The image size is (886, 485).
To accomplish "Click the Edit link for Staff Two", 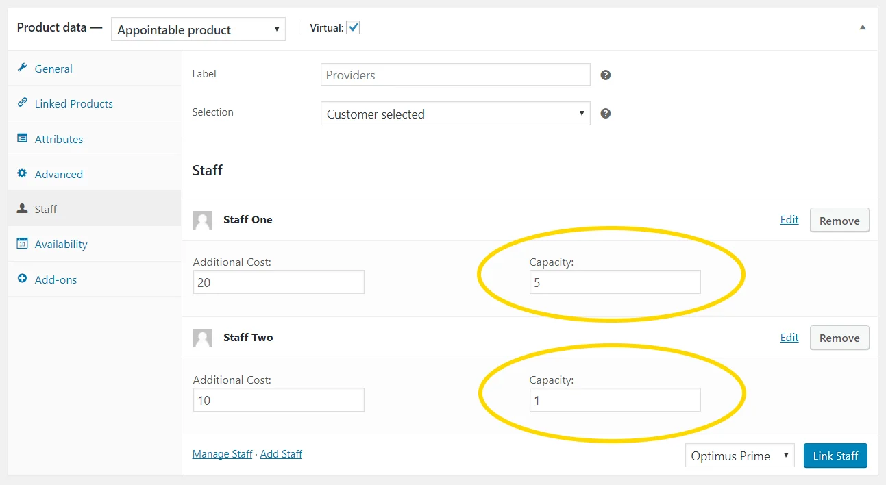I will [789, 337].
